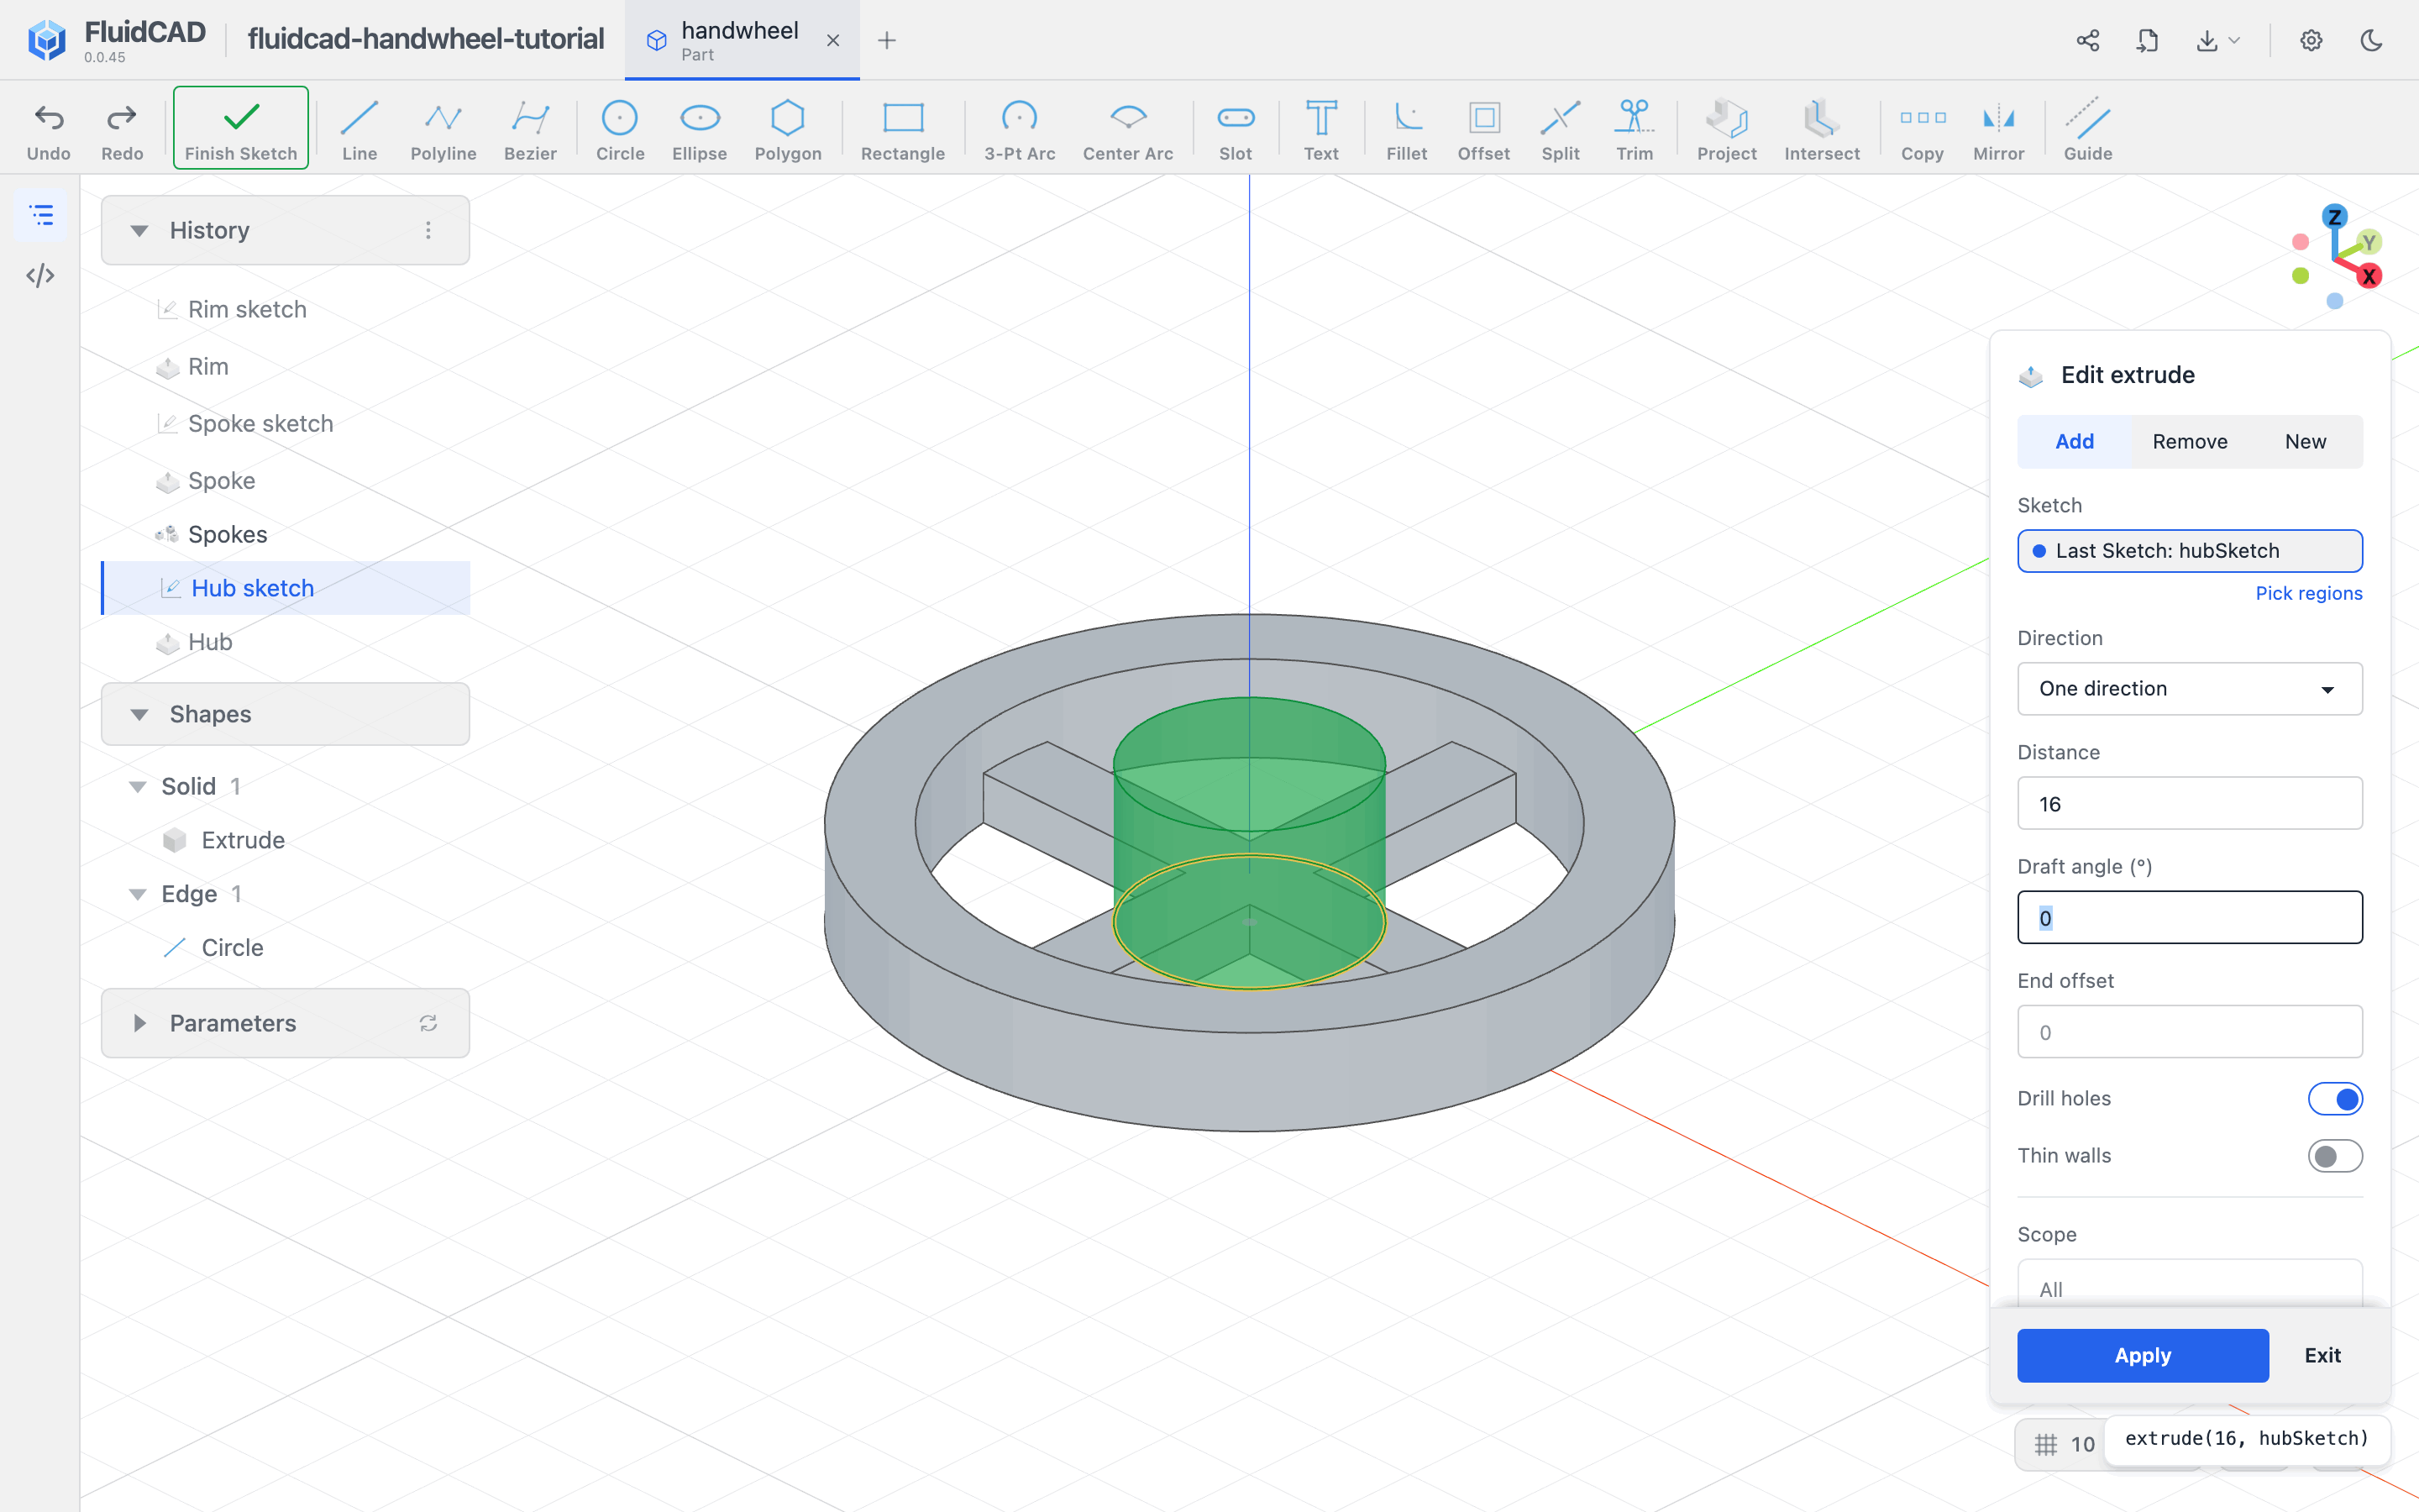Click the End offset input field
Screen dimensions: 2419x1512
(x=2189, y=1032)
